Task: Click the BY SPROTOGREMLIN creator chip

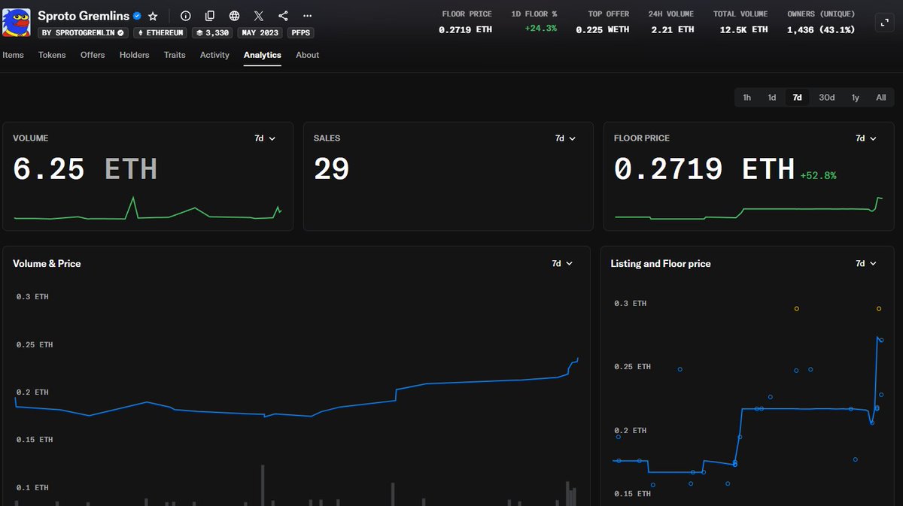Action: 84,33
